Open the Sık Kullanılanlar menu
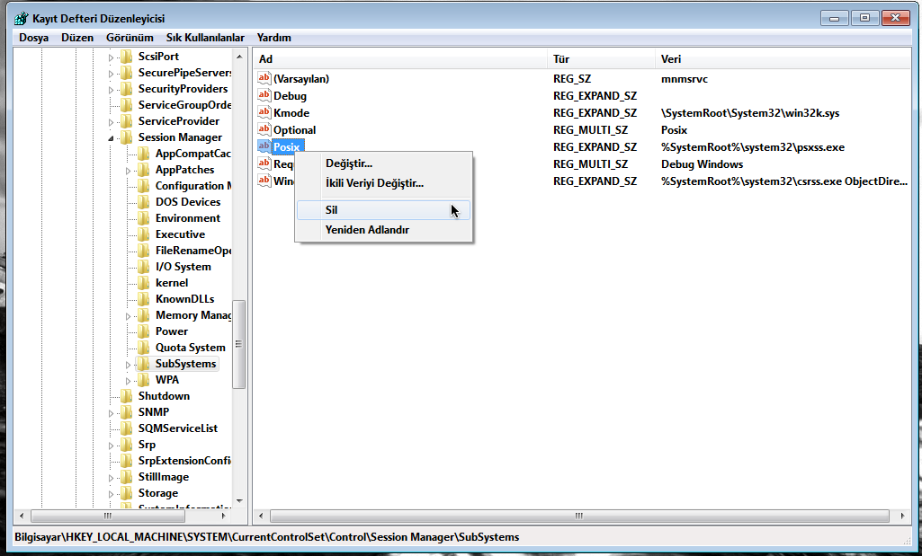This screenshot has height=556, width=922. pos(205,38)
